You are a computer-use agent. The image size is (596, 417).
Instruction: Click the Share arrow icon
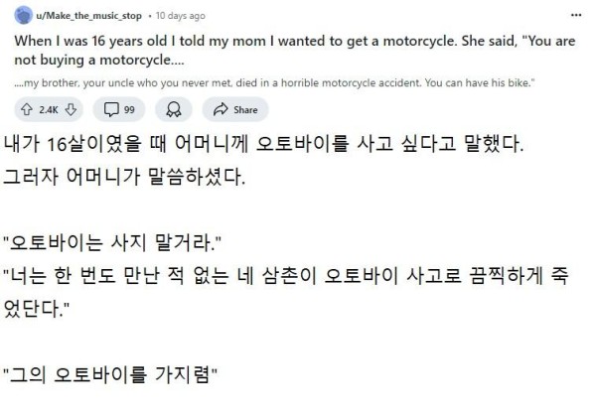pos(221,110)
